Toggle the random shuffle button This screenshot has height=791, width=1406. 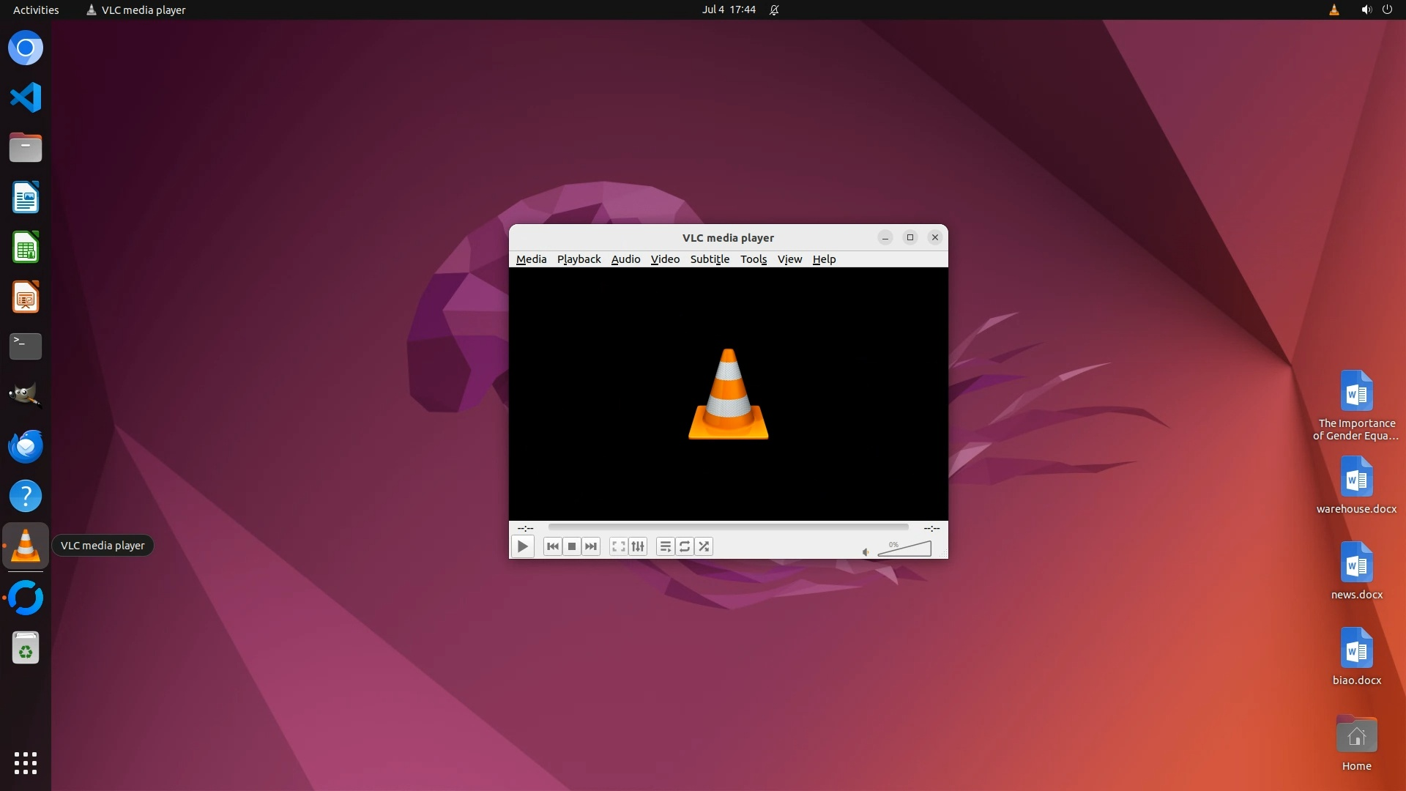(704, 546)
